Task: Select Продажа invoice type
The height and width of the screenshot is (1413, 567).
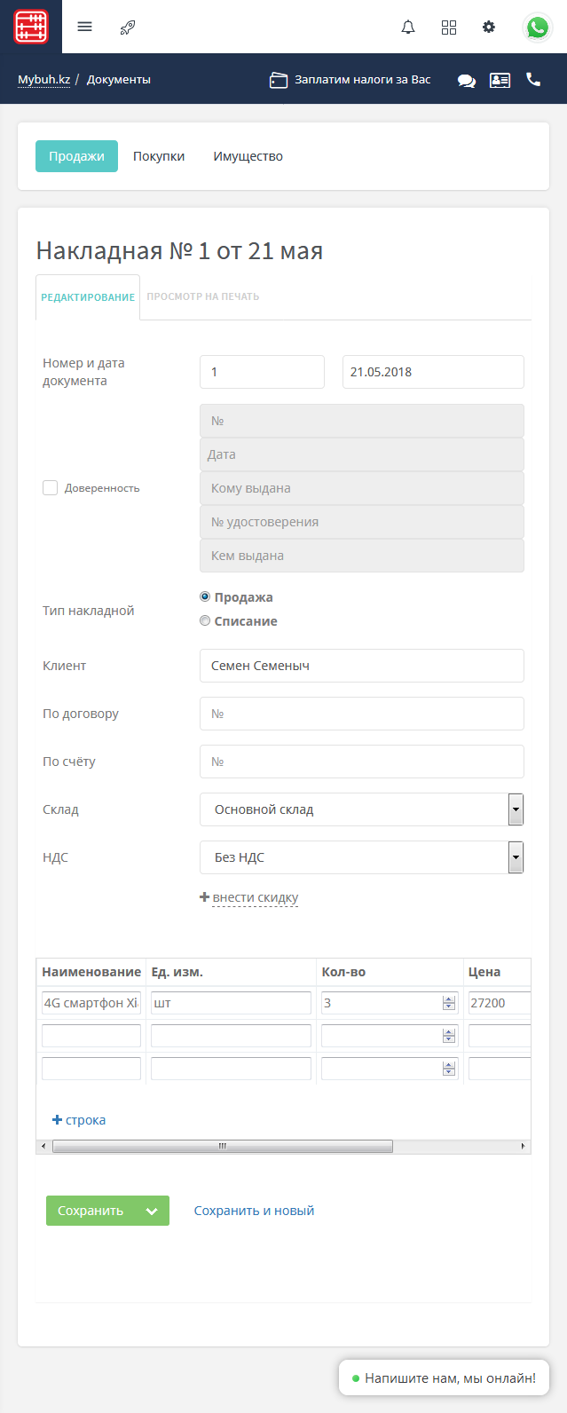Action: 205,597
